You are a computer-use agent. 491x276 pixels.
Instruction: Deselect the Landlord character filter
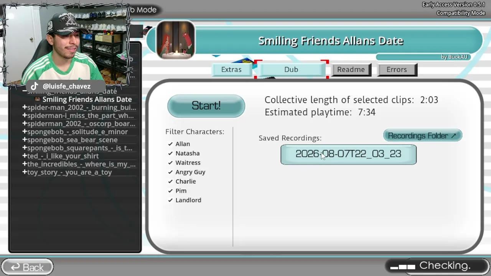(x=185, y=200)
